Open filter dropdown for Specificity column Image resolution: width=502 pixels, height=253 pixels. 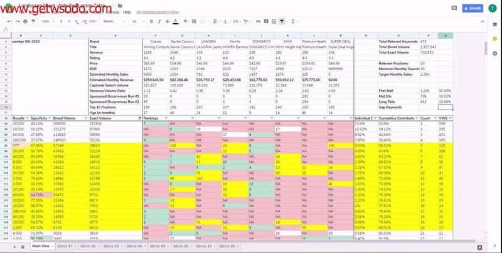click(x=50, y=118)
